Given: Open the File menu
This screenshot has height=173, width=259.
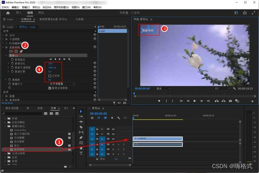Looking at the screenshot, I should click(x=5, y=7).
